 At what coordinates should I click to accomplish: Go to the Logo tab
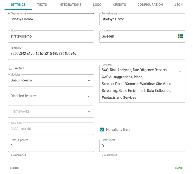pyautogui.click(x=97, y=5)
